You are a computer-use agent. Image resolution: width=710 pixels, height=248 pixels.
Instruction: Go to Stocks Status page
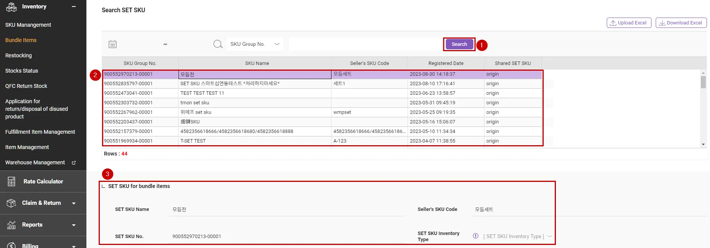[22, 71]
